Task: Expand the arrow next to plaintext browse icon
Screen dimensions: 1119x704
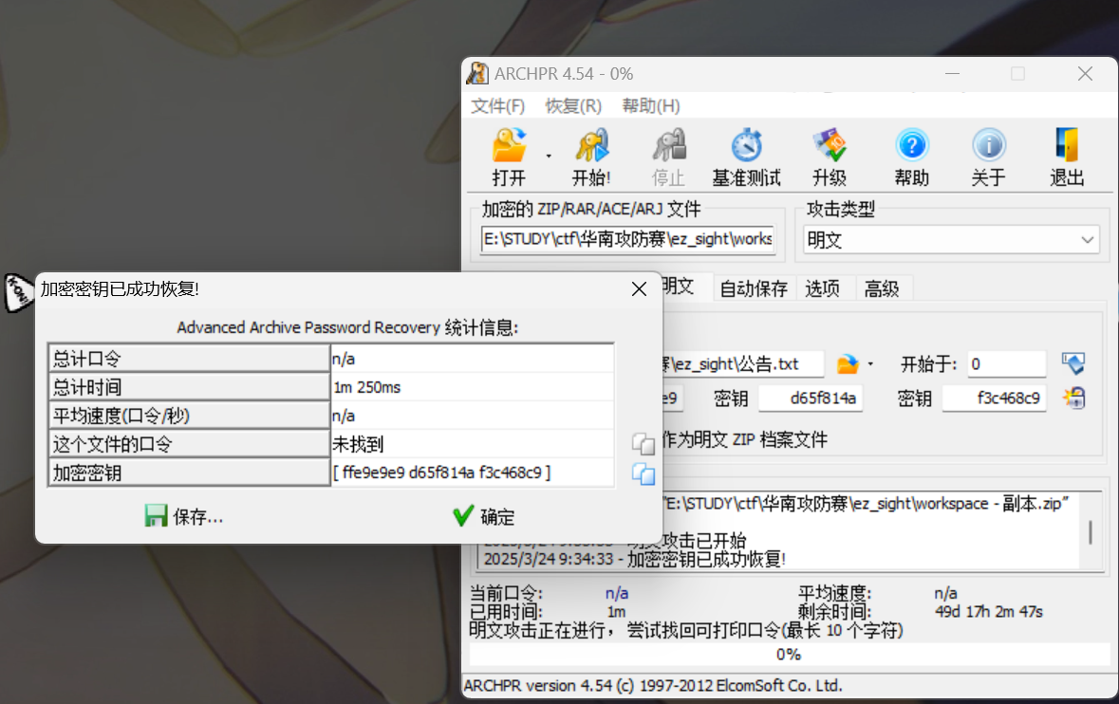Action: point(870,364)
